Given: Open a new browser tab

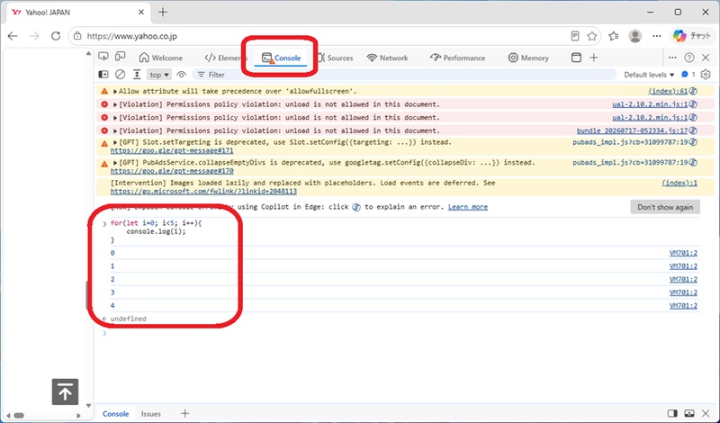Looking at the screenshot, I should (x=163, y=13).
